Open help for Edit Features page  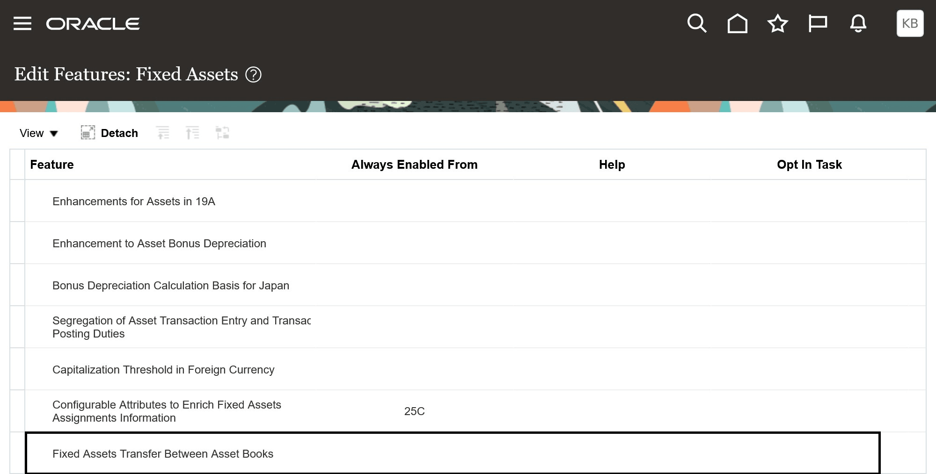coord(254,74)
